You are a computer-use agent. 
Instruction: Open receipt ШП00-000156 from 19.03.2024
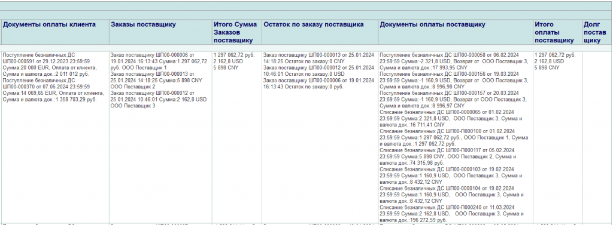(x=454, y=80)
